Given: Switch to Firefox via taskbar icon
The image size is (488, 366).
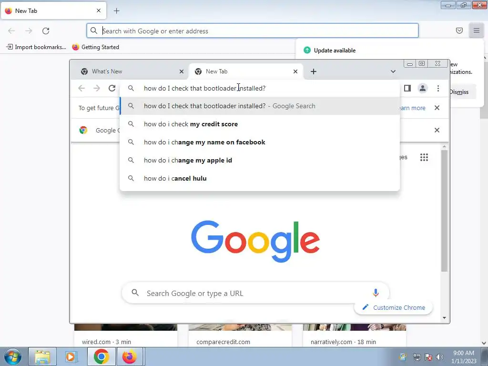Looking at the screenshot, I should pyautogui.click(x=130, y=356).
